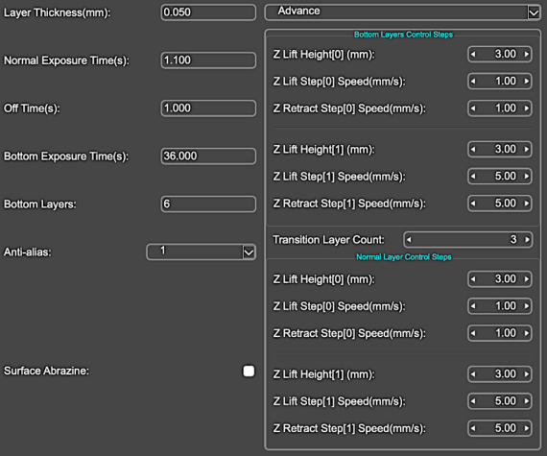547x456 pixels.
Task: Open the Anti-alias dropdown arrow
Action: pyautogui.click(x=249, y=252)
